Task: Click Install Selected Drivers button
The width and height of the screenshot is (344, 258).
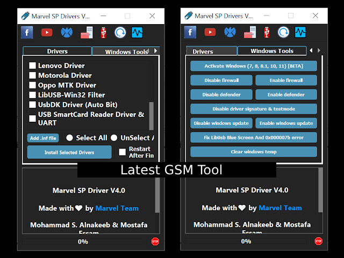Action: pos(69,152)
